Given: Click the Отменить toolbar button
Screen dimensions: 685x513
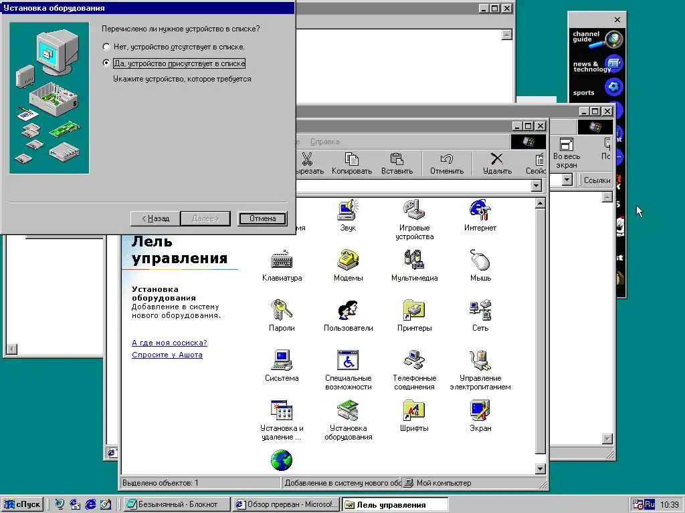Looking at the screenshot, I should coord(446,163).
